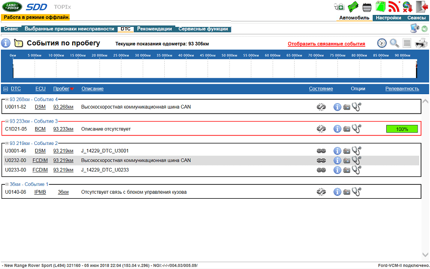Open the calendar icon in top toolbar
430x269 pixels.
[x=367, y=7]
